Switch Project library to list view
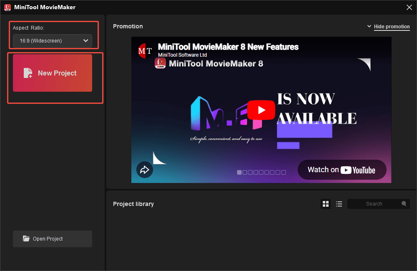This screenshot has height=271, width=417. tap(339, 203)
